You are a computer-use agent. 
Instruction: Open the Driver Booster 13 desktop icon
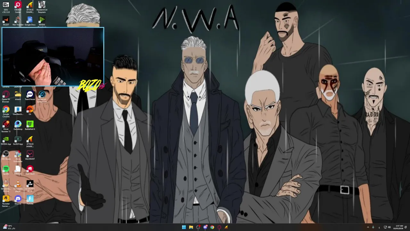[x=6, y=126]
